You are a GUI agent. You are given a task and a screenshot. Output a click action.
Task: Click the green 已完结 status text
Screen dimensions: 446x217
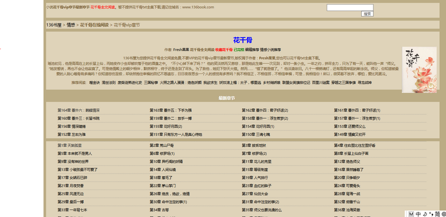(239, 50)
